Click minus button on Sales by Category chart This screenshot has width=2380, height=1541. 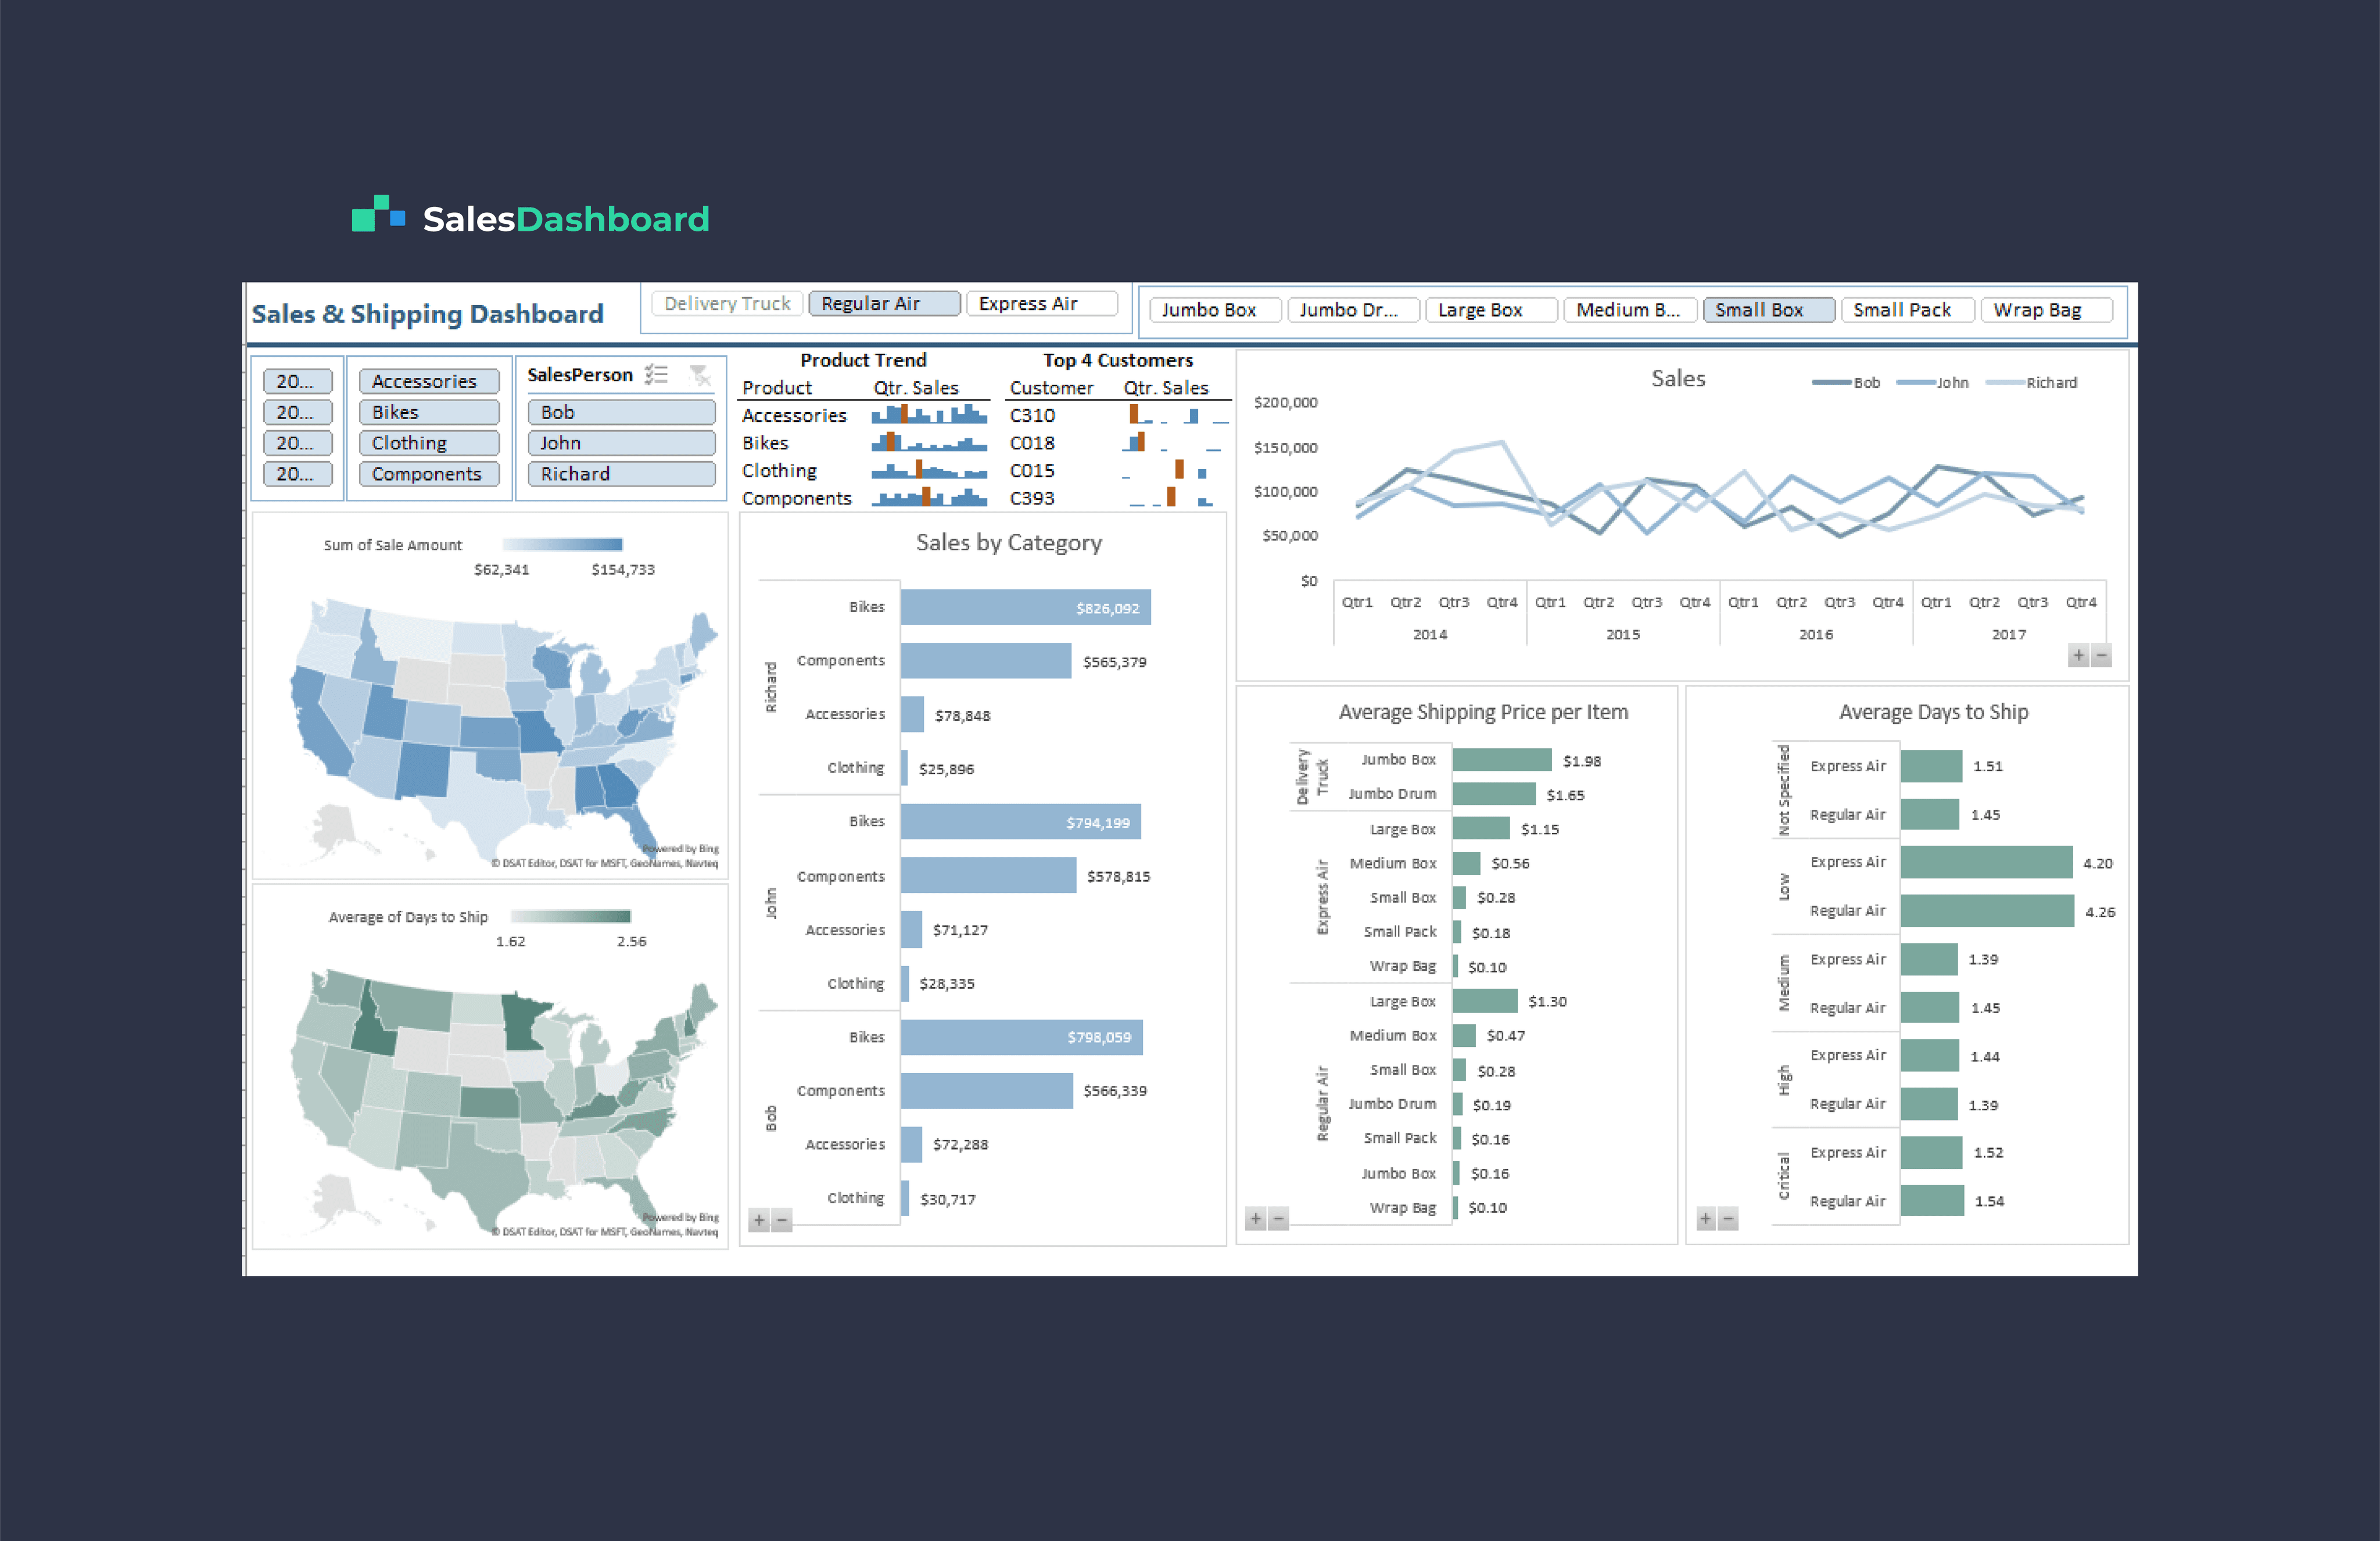pyautogui.click(x=782, y=1220)
